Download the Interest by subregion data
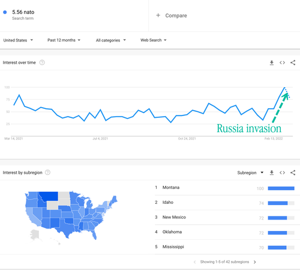Viewport: 300px width, 270px height. 272,173
